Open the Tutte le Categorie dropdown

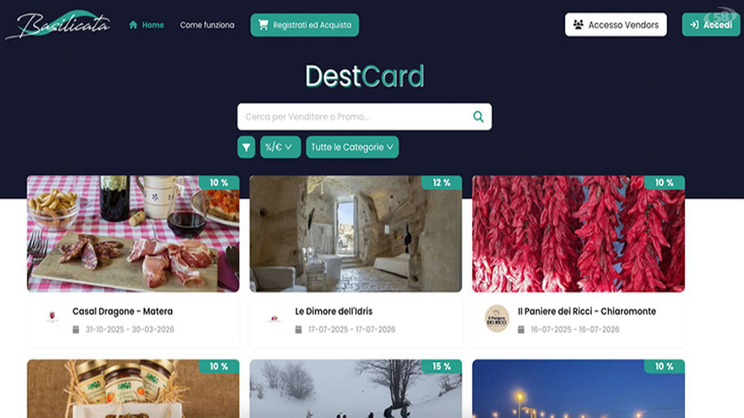tap(352, 147)
